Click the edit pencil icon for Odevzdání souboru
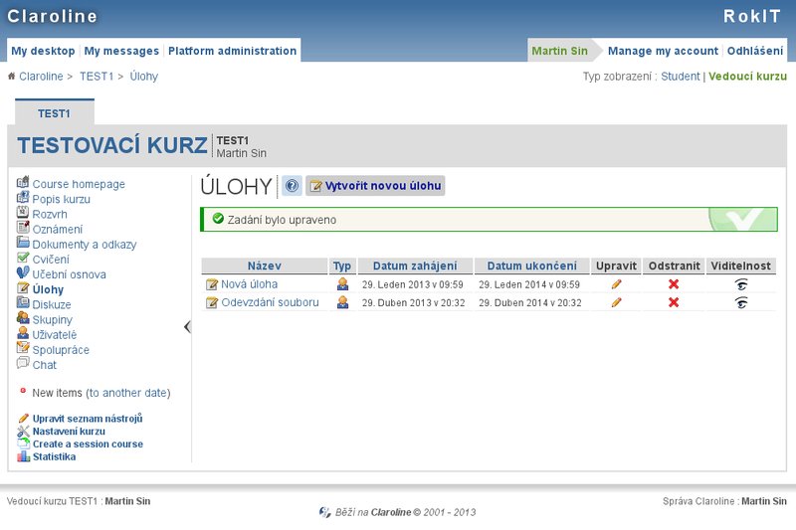Image resolution: width=796 pixels, height=530 pixels. click(x=616, y=302)
